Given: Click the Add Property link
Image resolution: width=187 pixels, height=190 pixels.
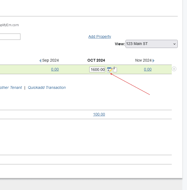Looking at the screenshot, I should 100,37.
